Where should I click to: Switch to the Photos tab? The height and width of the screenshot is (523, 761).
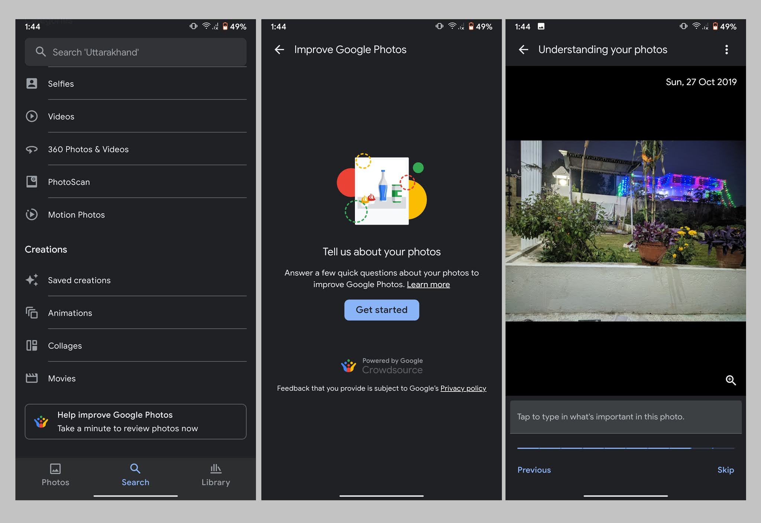[x=55, y=475]
